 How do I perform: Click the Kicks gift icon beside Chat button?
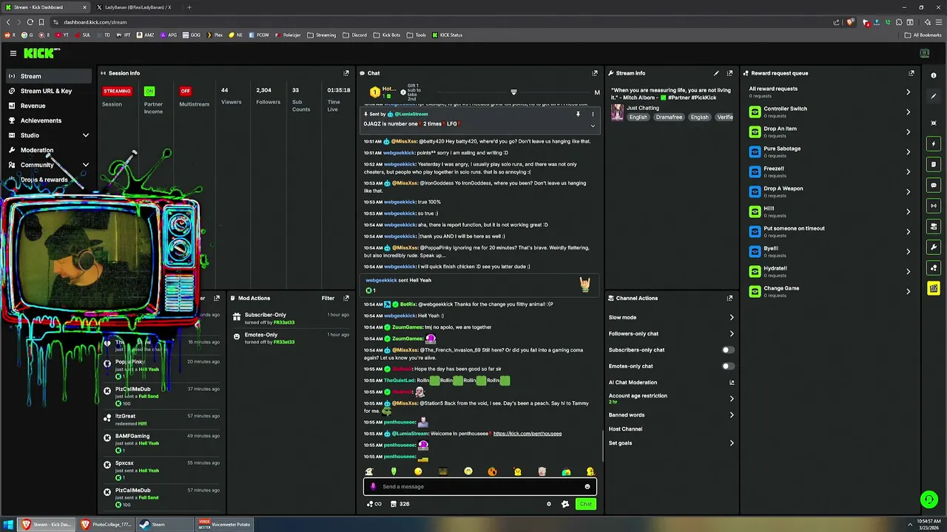[565, 504]
